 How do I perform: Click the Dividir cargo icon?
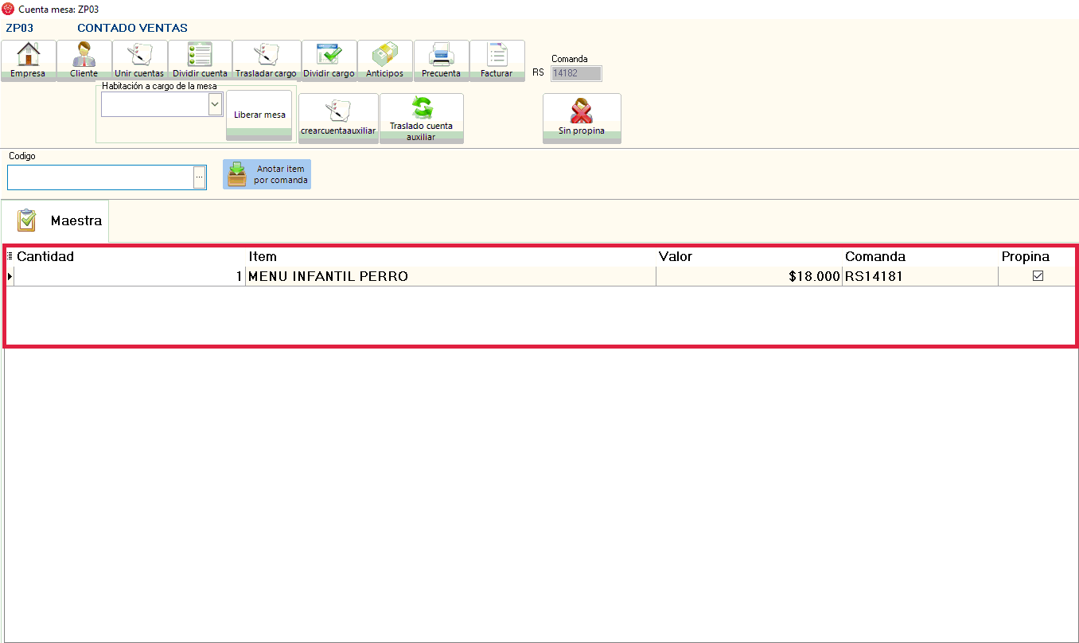pyautogui.click(x=329, y=55)
